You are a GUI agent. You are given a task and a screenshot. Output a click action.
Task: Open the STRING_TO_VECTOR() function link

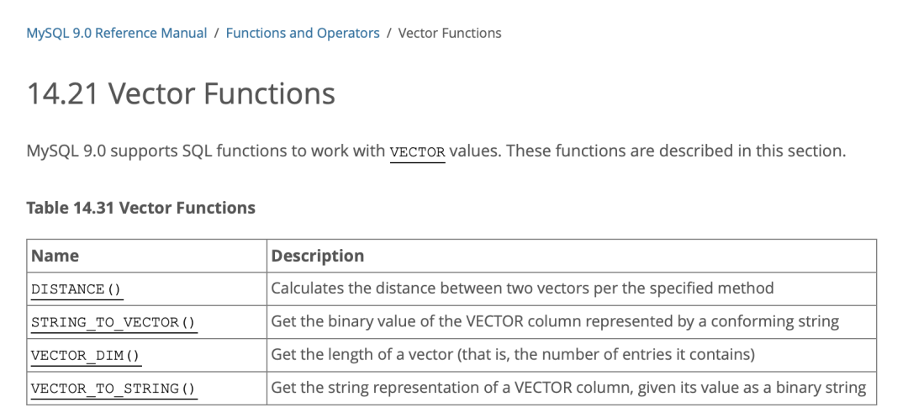click(x=113, y=322)
